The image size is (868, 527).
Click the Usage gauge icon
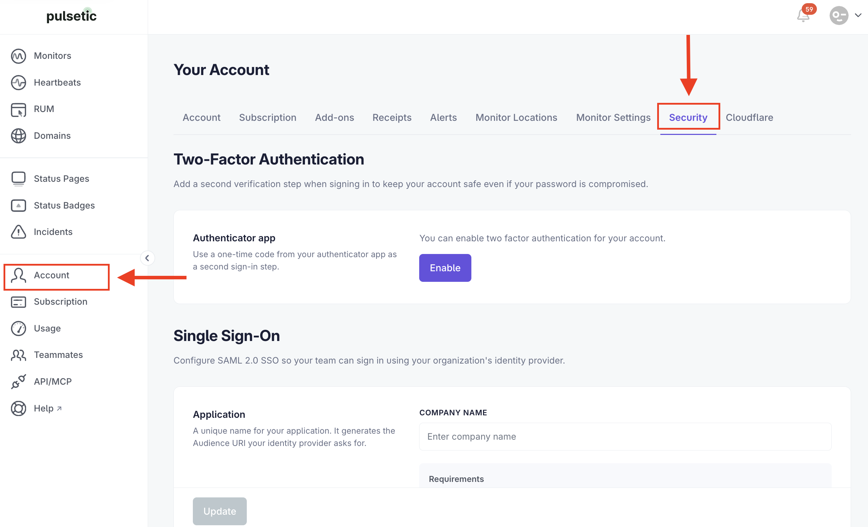pyautogui.click(x=18, y=328)
